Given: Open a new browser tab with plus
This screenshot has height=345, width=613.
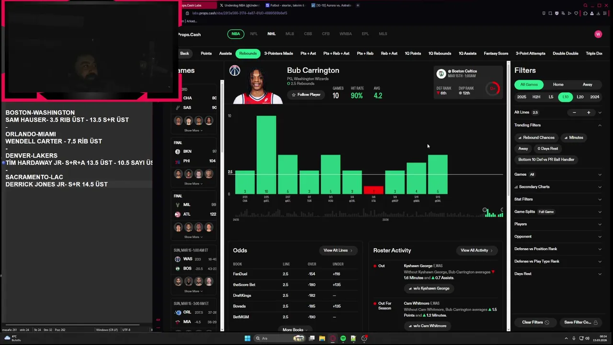Looking at the screenshot, I should point(358,5).
